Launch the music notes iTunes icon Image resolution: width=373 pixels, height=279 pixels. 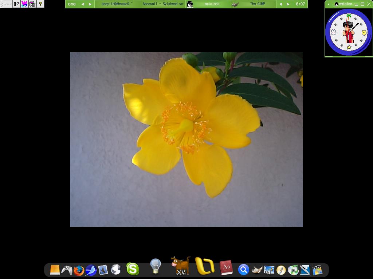[x=293, y=270]
